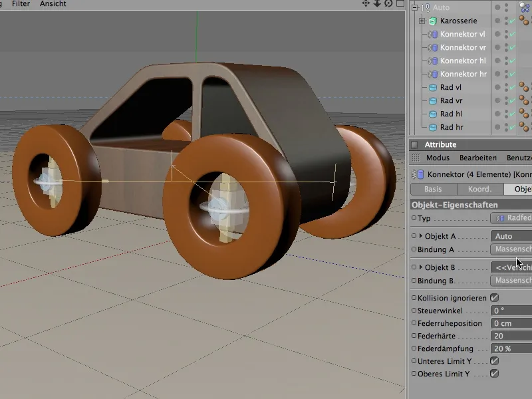Select the Karosserie object cube icon

click(433, 21)
